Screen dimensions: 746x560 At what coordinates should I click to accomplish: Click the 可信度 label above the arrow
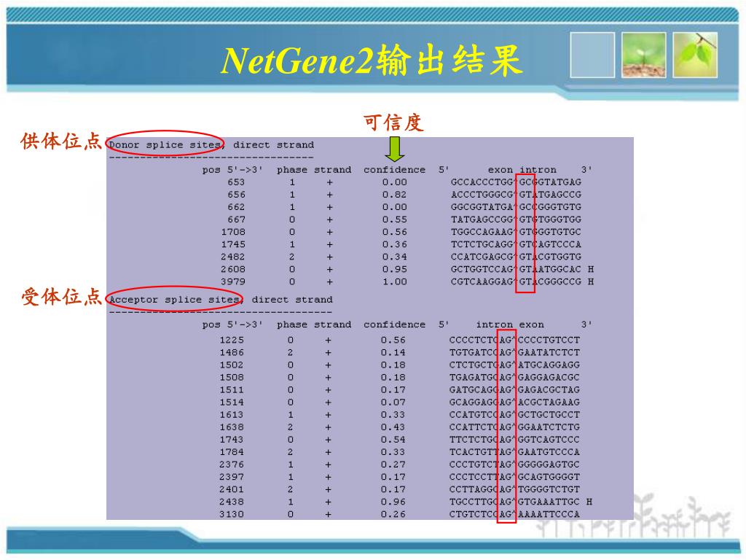[x=393, y=122]
